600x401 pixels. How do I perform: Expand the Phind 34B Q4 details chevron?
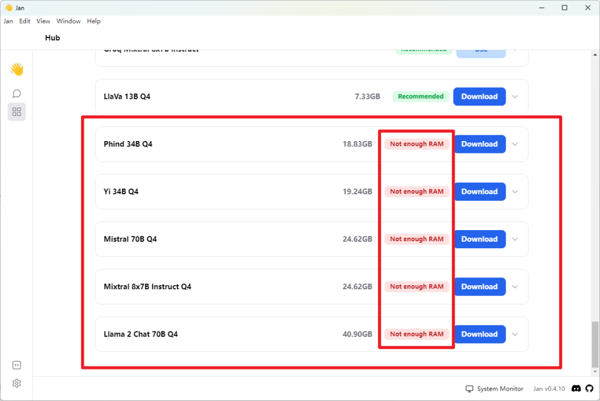[x=515, y=144]
